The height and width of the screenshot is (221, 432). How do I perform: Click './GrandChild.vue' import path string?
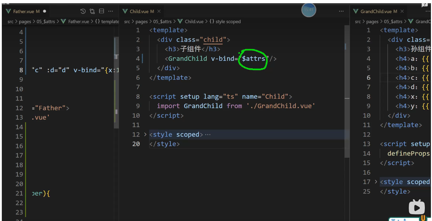click(280, 106)
